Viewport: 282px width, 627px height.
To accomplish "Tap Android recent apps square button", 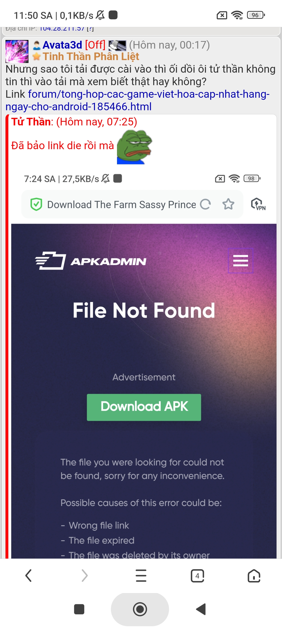I will click(79, 609).
